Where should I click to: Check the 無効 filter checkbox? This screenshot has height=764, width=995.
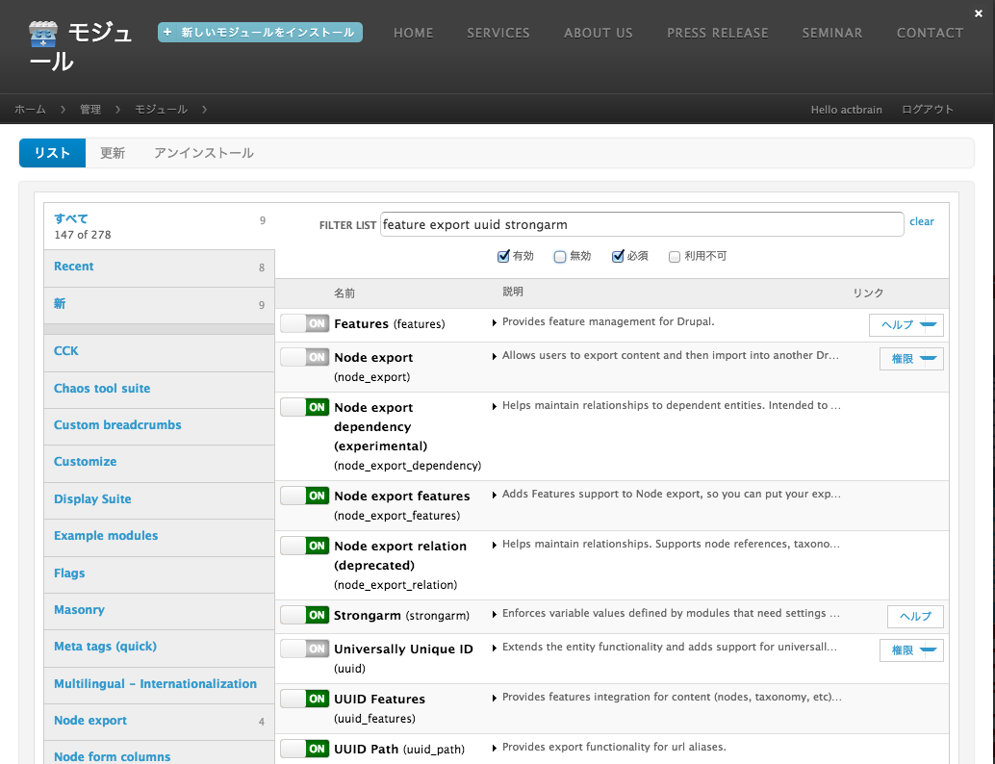(560, 257)
